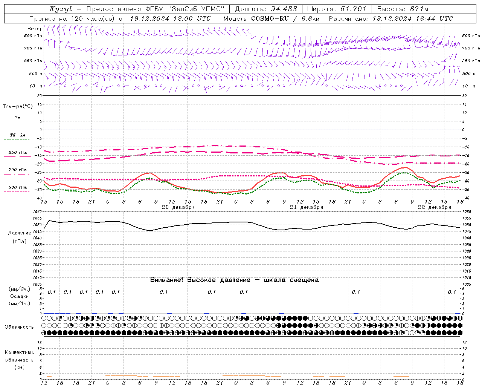Select '700 гПа' entry in temperature legend
The height and width of the screenshot is (386, 482).
(x=18, y=170)
